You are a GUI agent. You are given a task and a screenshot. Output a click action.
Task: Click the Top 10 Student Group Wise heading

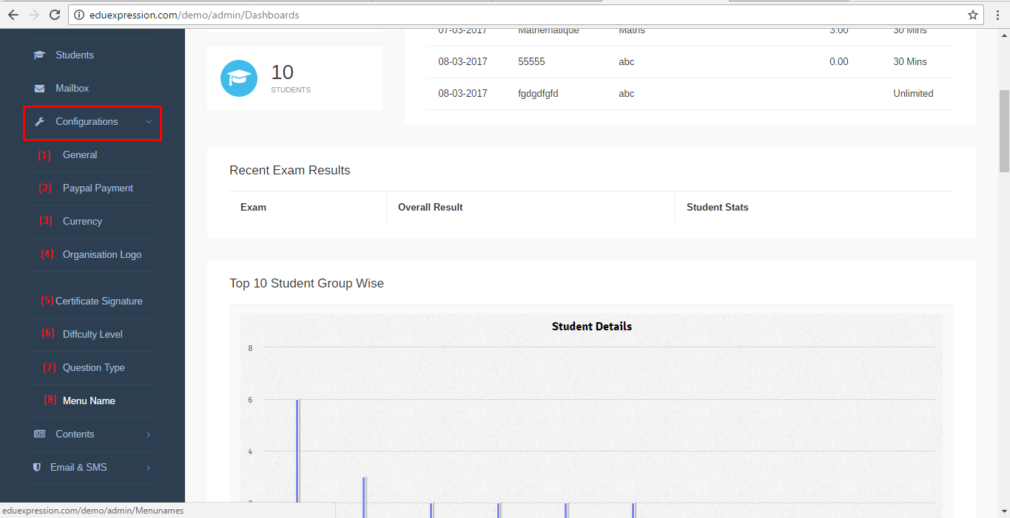(x=306, y=284)
